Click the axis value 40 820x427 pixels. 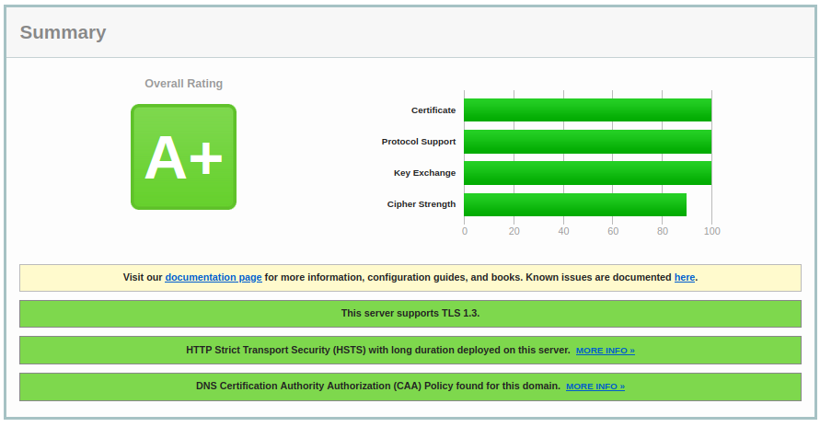563,231
